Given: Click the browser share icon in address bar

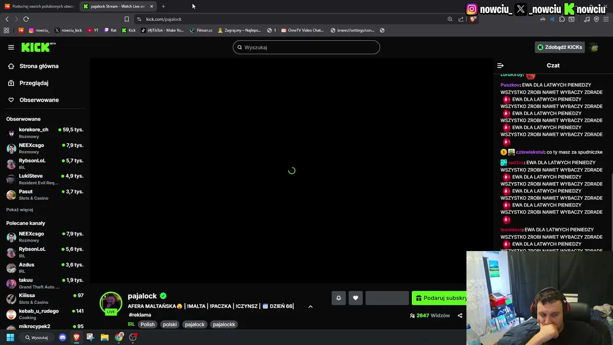Looking at the screenshot, I should click(461, 19).
